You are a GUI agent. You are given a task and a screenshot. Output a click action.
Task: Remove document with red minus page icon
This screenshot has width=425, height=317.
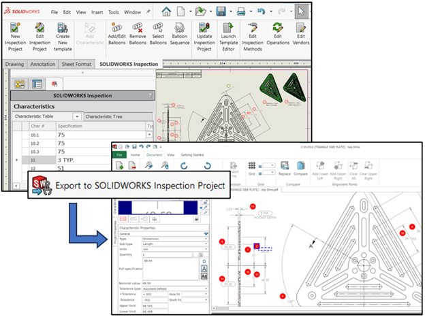coord(132,165)
